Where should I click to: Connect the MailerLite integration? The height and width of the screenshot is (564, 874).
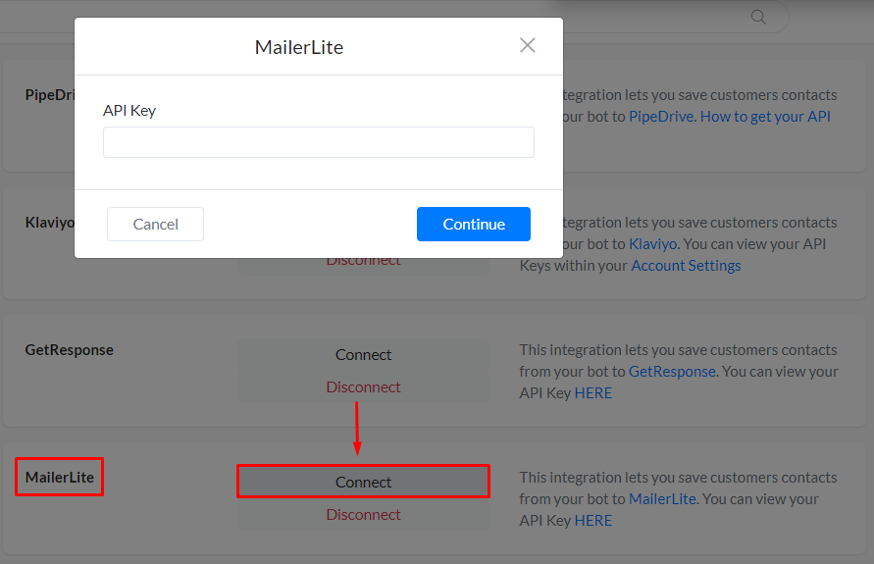point(363,482)
